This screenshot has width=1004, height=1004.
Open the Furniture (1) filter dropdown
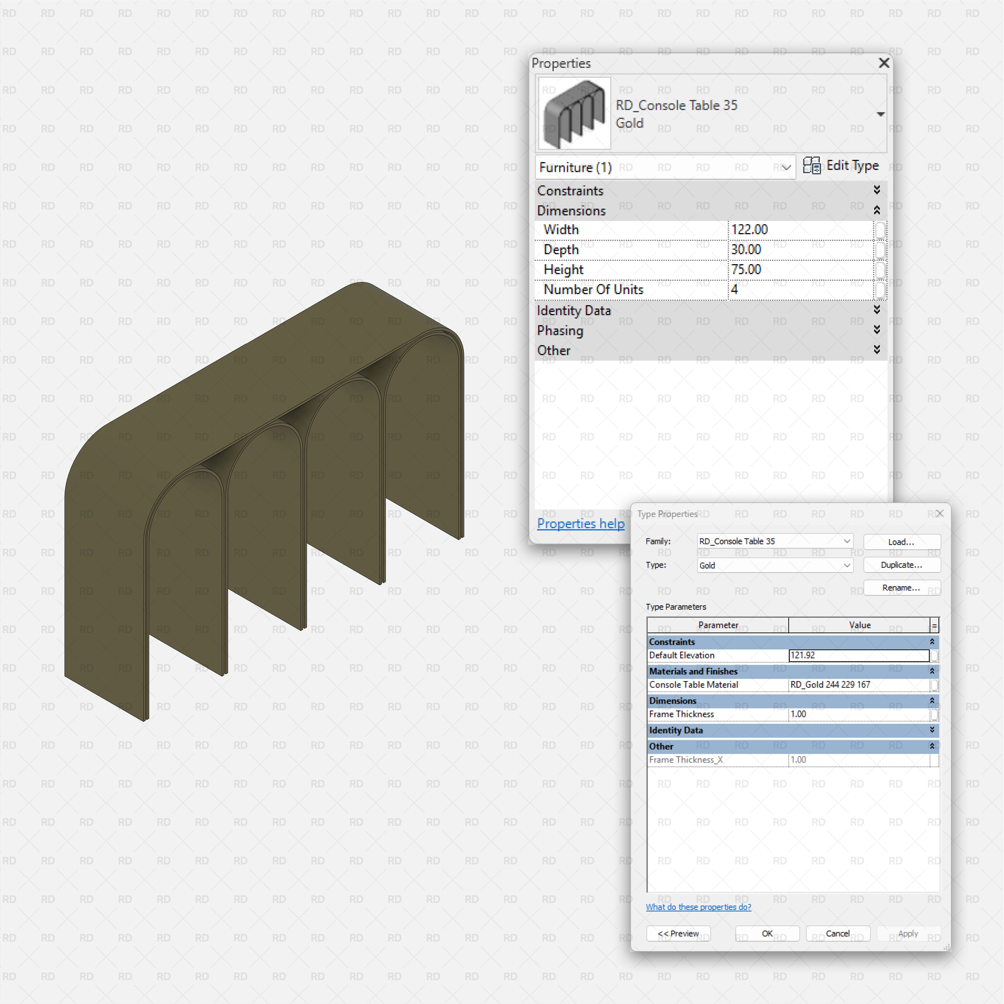(786, 167)
